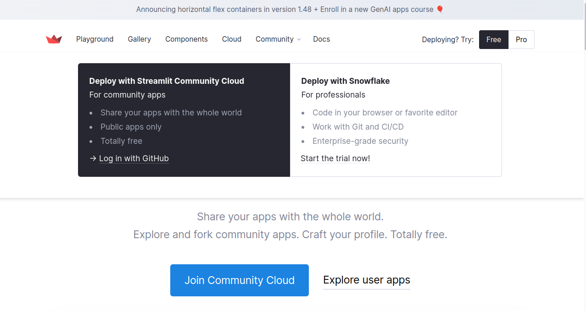Open the Explore user apps link
586x311 pixels.
click(366, 280)
